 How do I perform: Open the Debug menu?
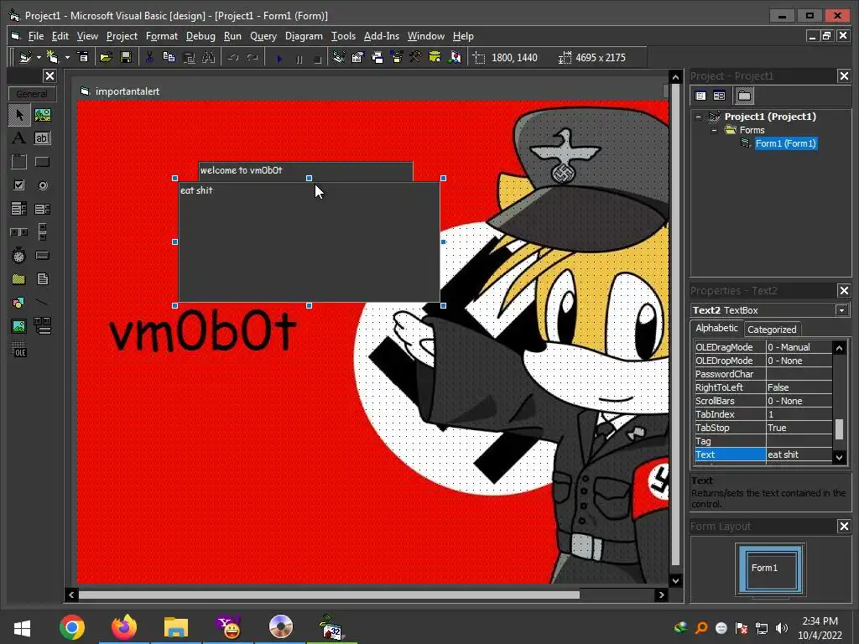tap(200, 36)
